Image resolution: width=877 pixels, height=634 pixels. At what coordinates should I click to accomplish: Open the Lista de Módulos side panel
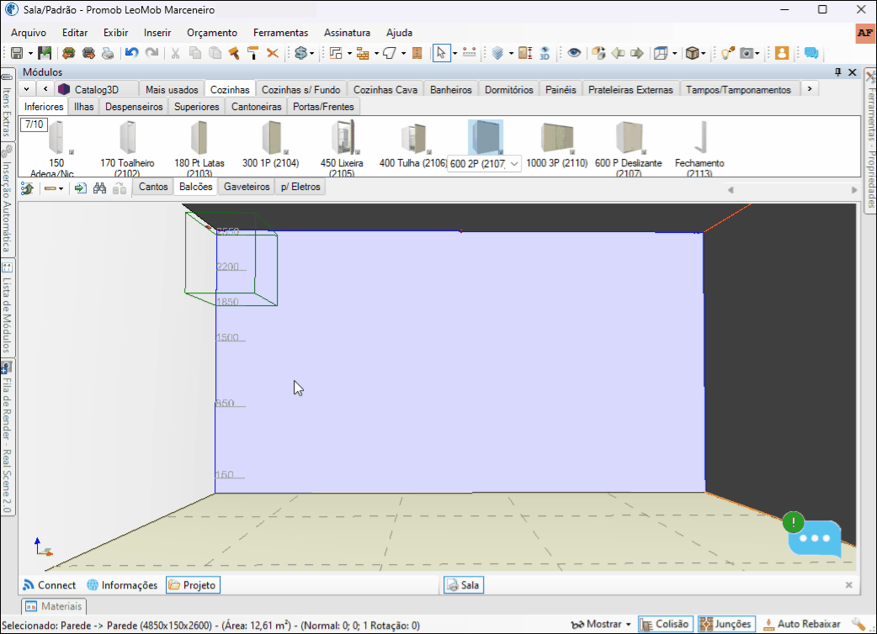coord(7,309)
